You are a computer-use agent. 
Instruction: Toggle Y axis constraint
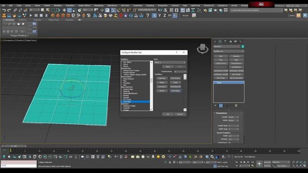pos(159,15)
